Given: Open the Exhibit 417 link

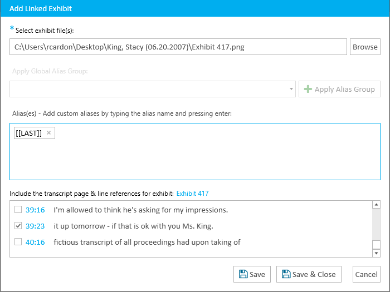Looking at the screenshot, I should point(193,194).
